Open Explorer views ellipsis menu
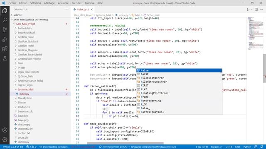266x149 pixels. [x=66, y=10]
